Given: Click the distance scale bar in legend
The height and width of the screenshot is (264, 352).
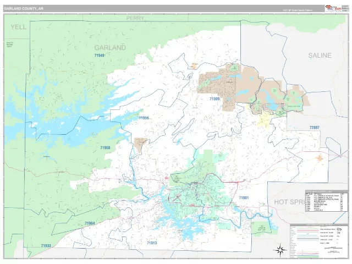Looking at the screenshot, I should point(333,248).
